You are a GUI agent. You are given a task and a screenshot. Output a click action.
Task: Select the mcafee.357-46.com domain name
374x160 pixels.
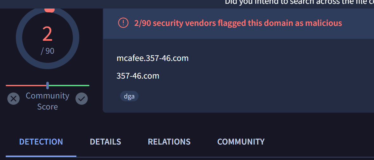click(153, 58)
